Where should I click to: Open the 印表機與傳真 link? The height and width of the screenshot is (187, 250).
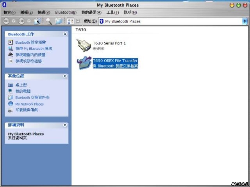(x=27, y=110)
